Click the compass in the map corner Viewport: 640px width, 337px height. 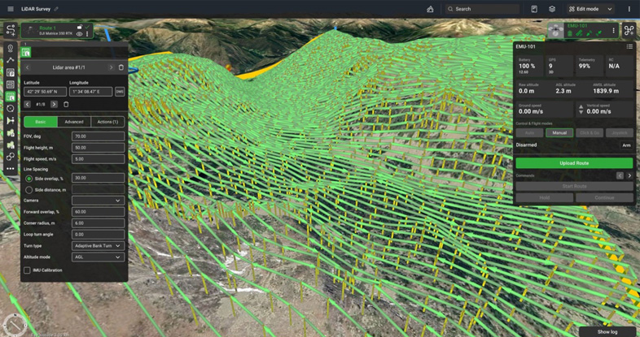pos(14,323)
